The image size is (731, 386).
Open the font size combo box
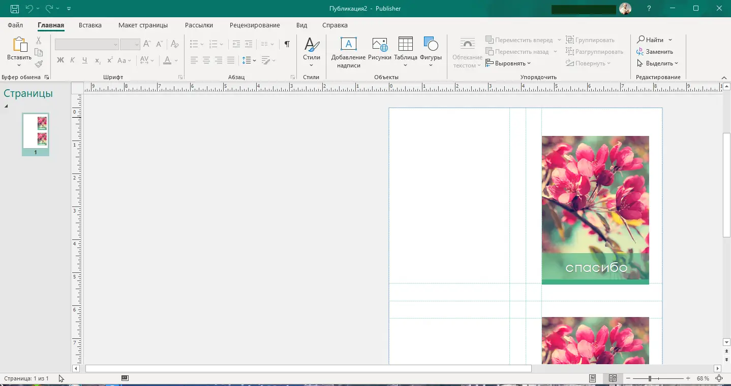pos(130,45)
